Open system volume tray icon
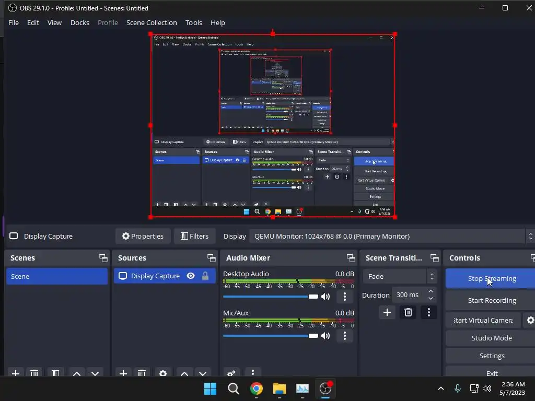 [487, 388]
